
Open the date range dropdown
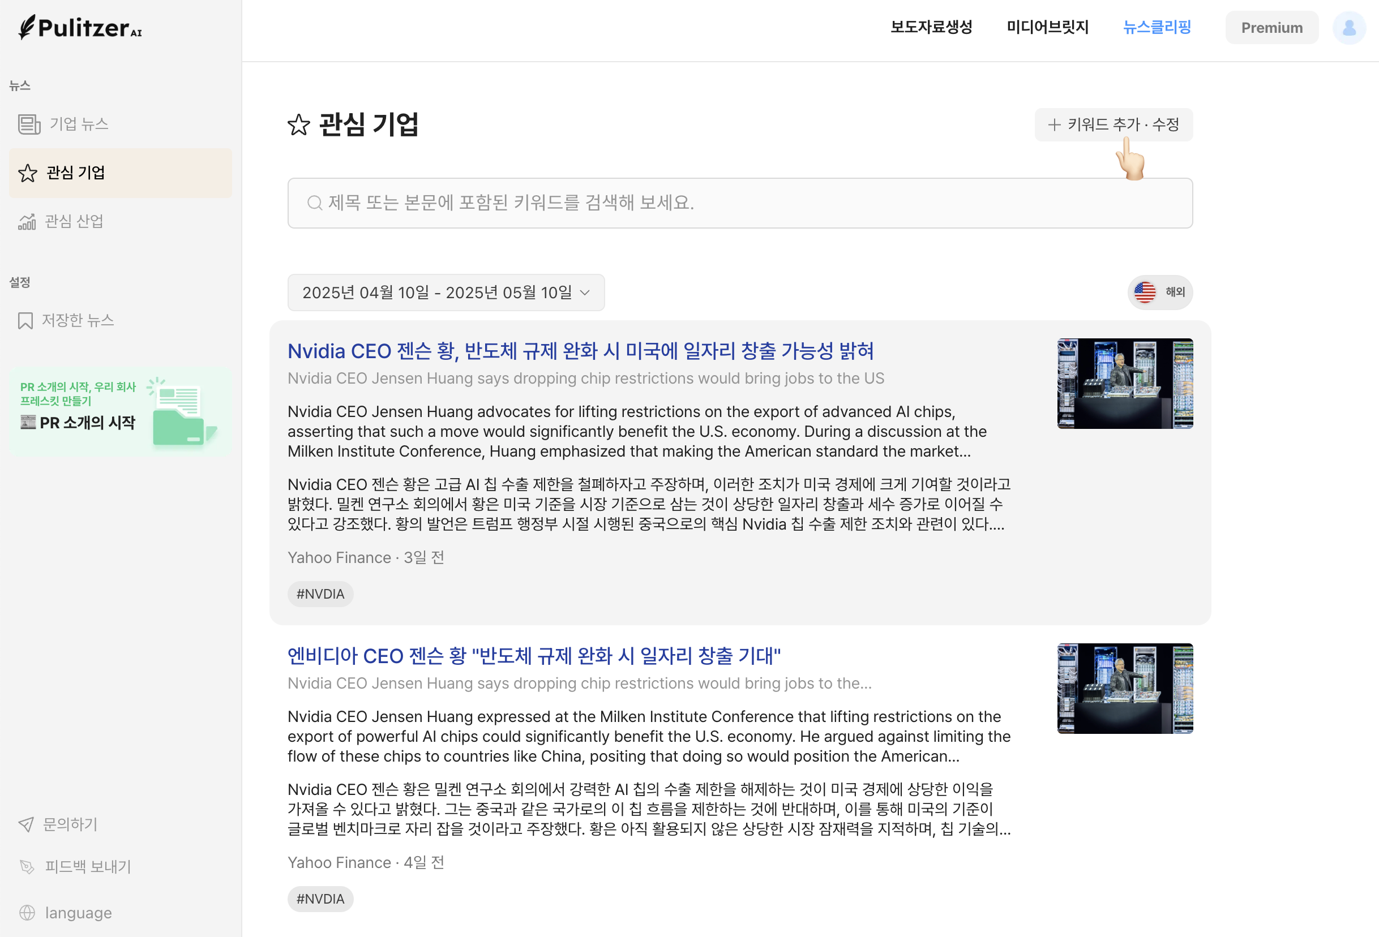(446, 293)
